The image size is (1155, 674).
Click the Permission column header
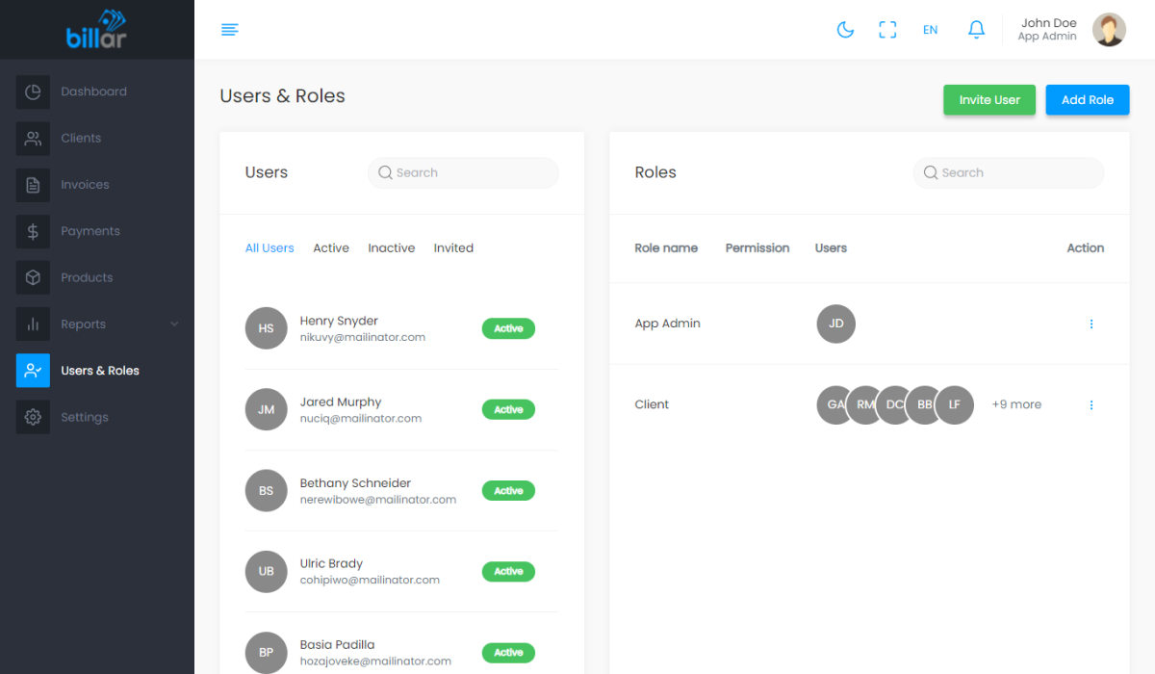tap(757, 248)
